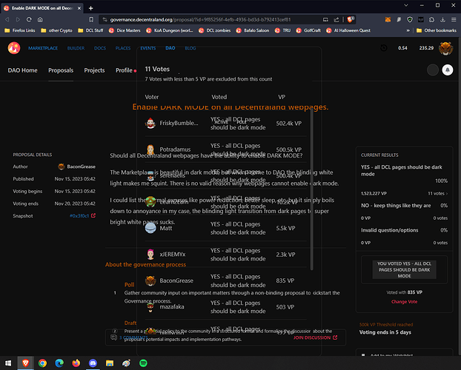
Task: Switch to the Proposals tab
Action: [x=61, y=70]
